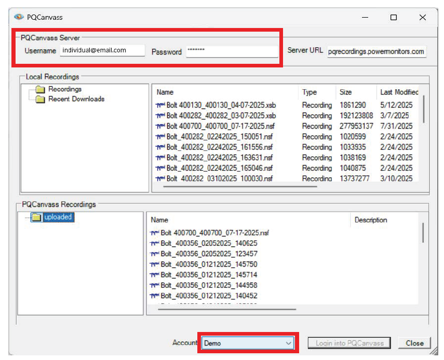Click the PQCanvass app icon in title bar
The height and width of the screenshot is (360, 444).
(x=19, y=17)
